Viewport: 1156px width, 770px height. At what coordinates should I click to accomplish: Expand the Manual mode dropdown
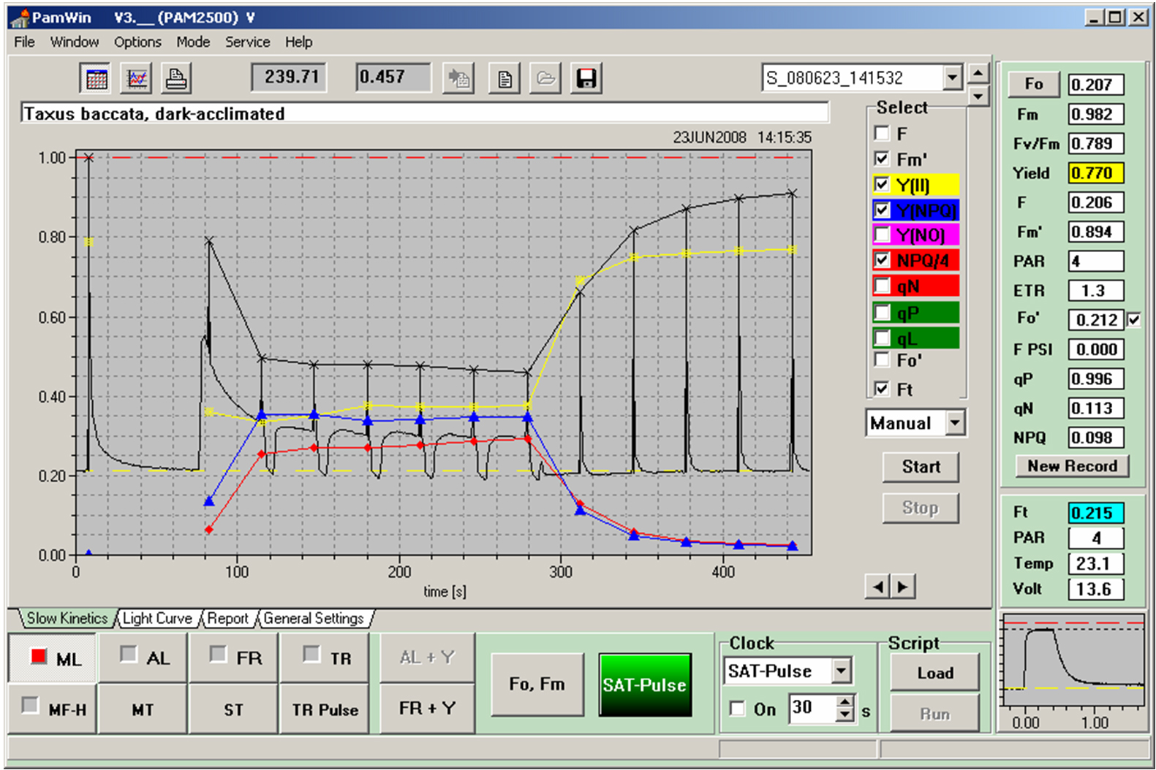point(955,423)
